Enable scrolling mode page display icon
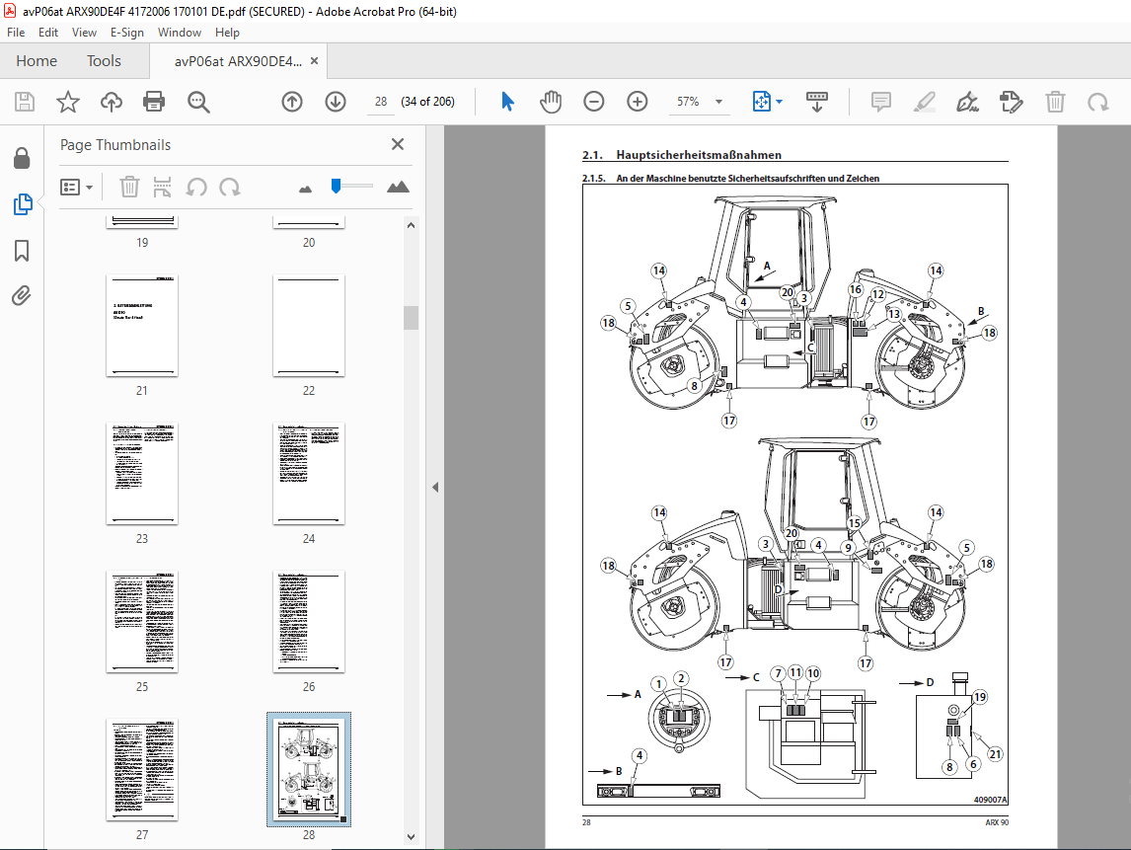 click(816, 102)
